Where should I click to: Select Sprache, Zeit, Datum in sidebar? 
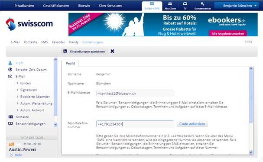point(31,70)
